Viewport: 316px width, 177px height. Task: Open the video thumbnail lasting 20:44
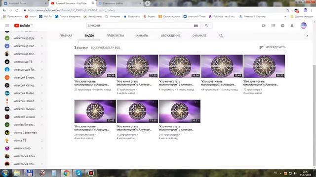(222, 66)
